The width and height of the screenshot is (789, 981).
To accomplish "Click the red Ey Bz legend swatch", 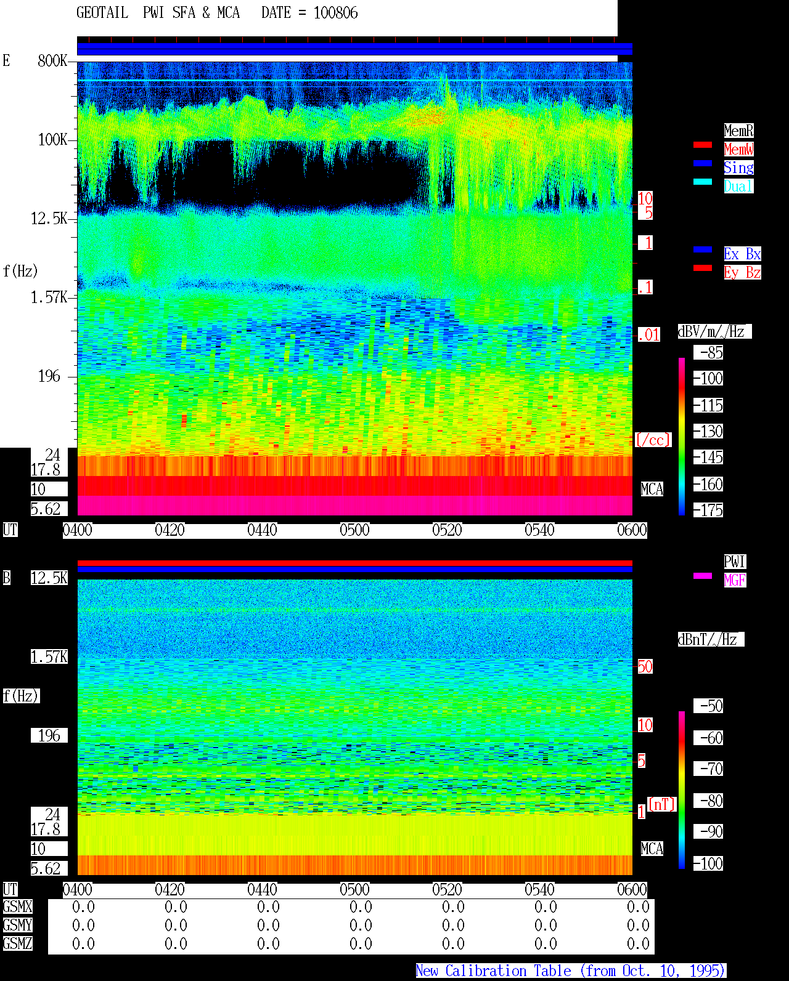I will (x=703, y=268).
